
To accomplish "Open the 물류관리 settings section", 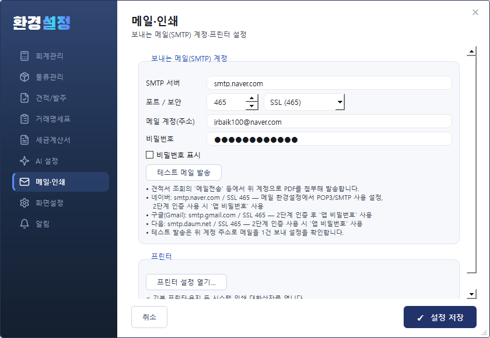I will (61, 77).
